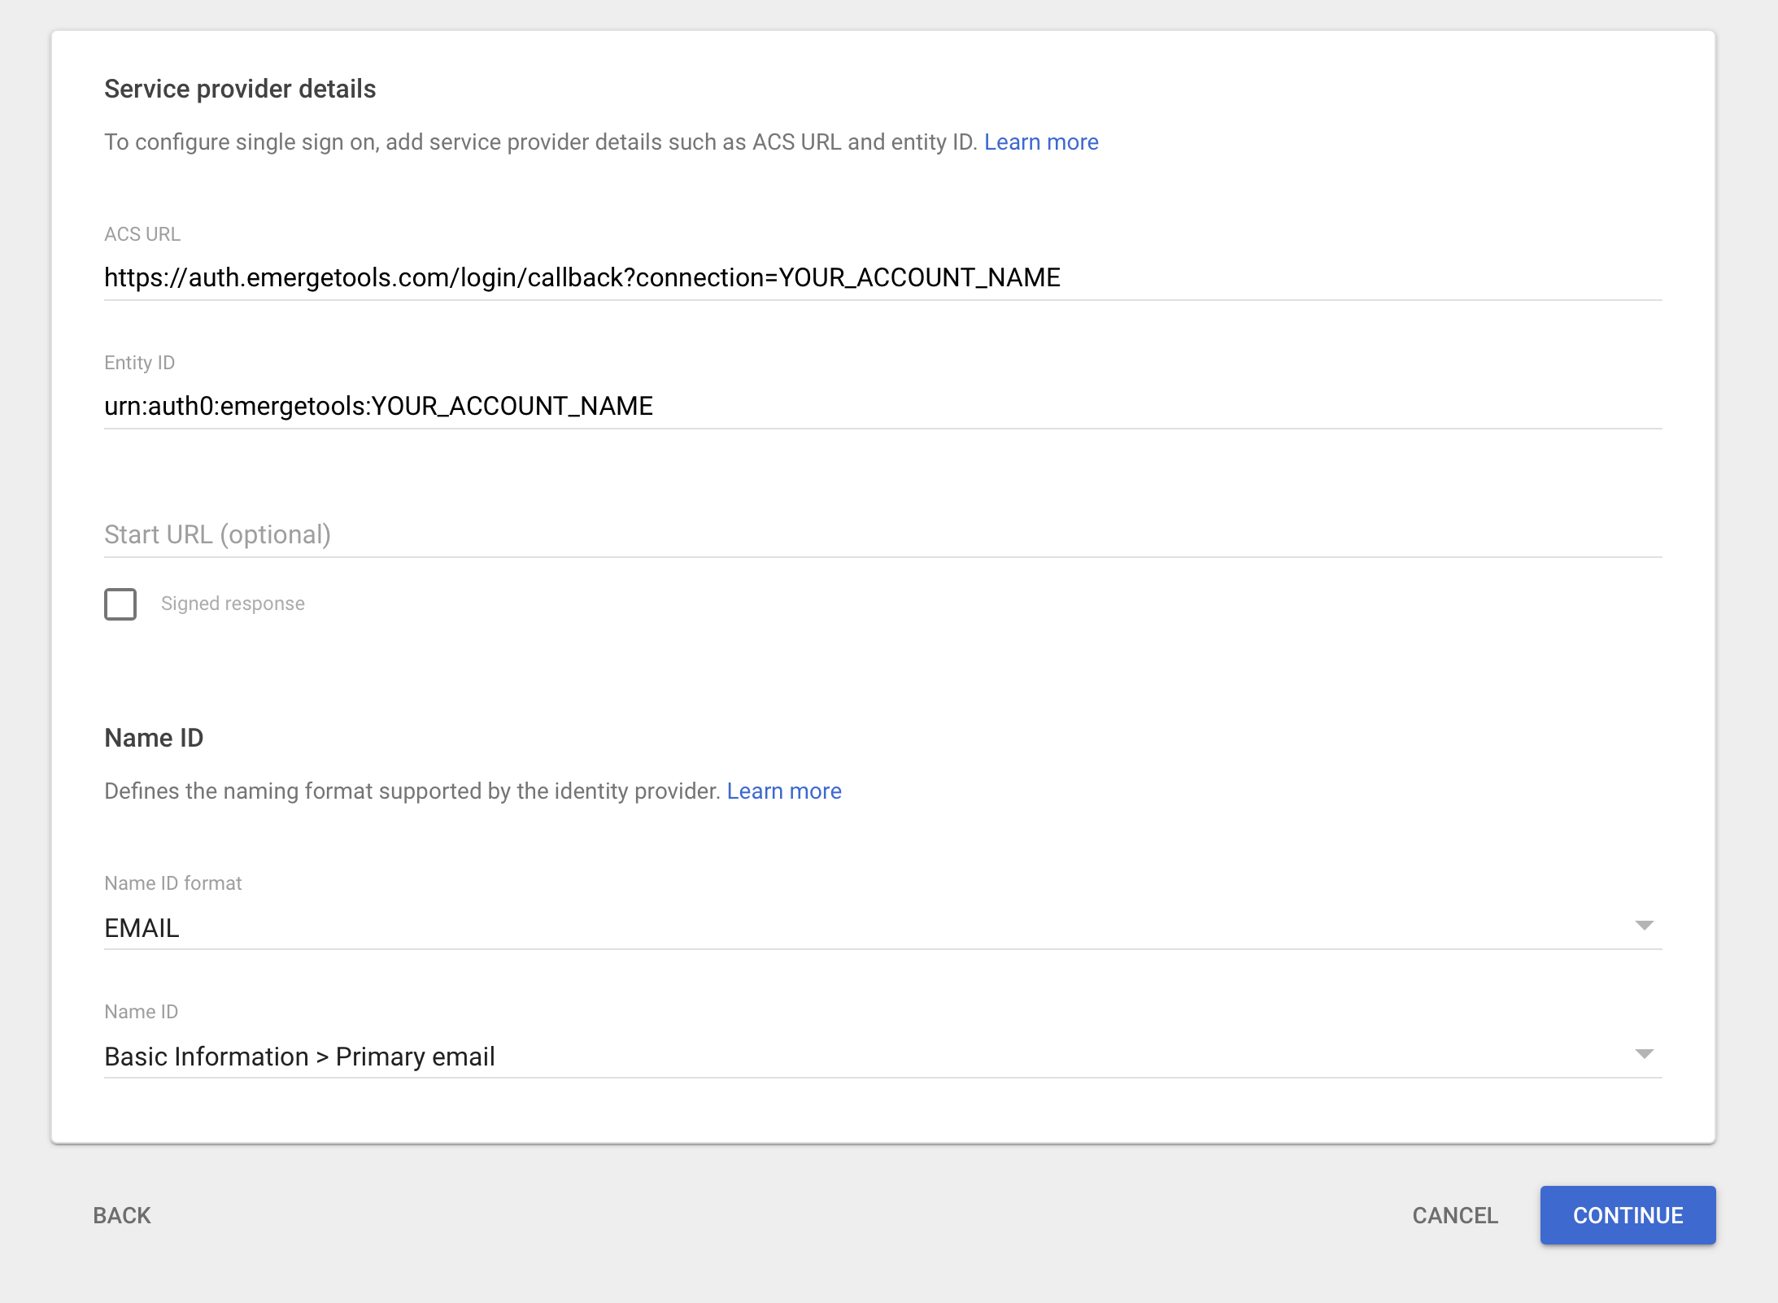Click the small 'ACS URL' field label
The height and width of the screenshot is (1303, 1778).
pos(142,234)
